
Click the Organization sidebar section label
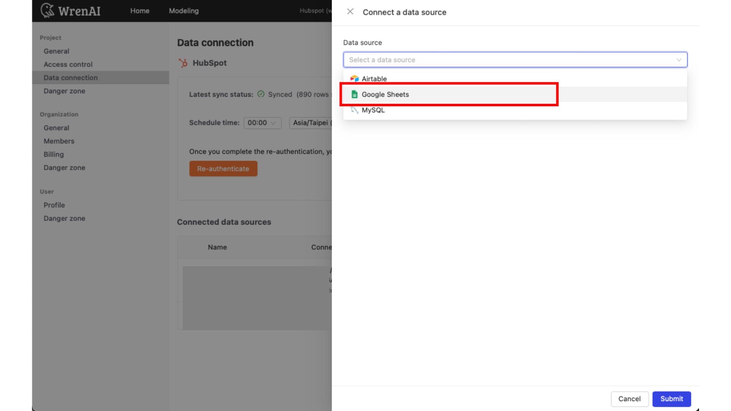click(x=59, y=115)
